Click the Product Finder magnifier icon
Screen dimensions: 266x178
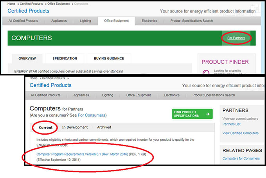[206, 72]
